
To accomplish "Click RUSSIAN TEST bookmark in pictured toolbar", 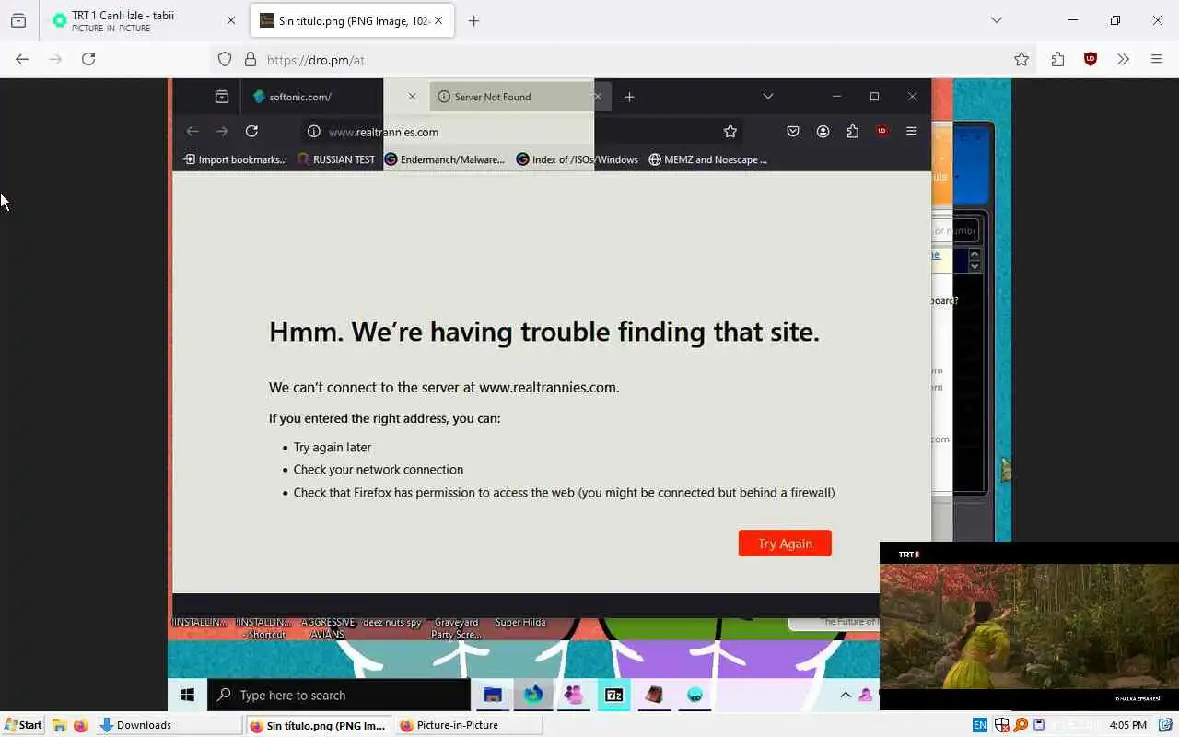I will tap(336, 159).
